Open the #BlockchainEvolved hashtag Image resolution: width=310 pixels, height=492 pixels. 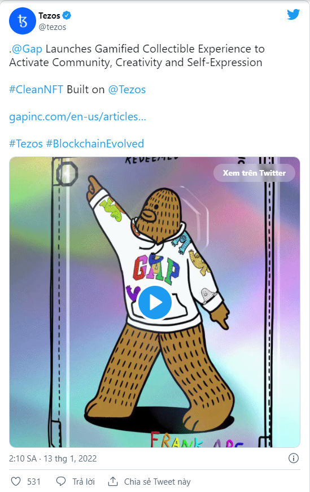pos(95,143)
